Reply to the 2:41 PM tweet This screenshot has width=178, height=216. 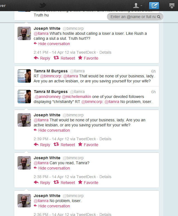click(x=42, y=58)
